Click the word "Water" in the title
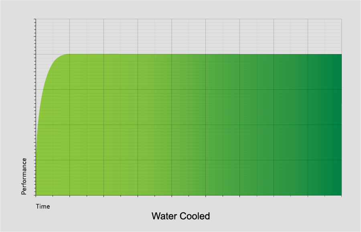 coord(164,216)
